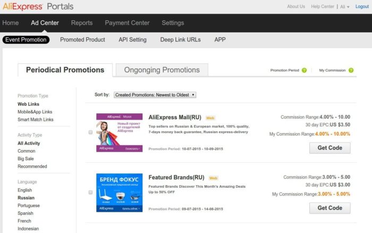
Task: Tick the Featured Brands(RU) checkbox
Action: tap(90, 193)
